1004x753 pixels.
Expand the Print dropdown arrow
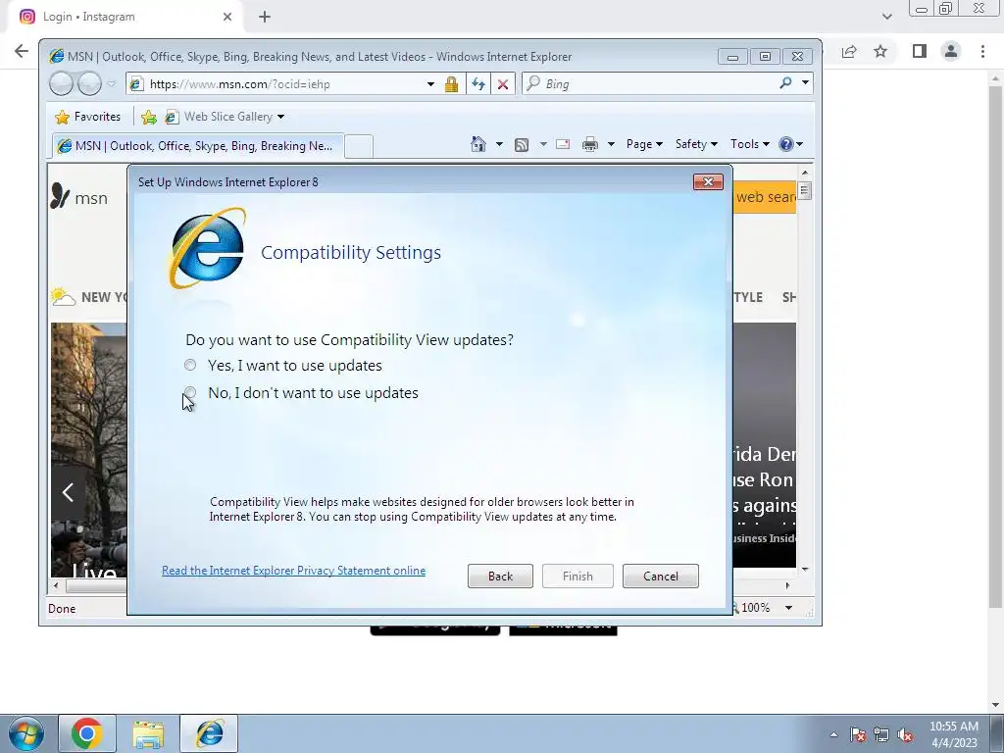(x=611, y=144)
